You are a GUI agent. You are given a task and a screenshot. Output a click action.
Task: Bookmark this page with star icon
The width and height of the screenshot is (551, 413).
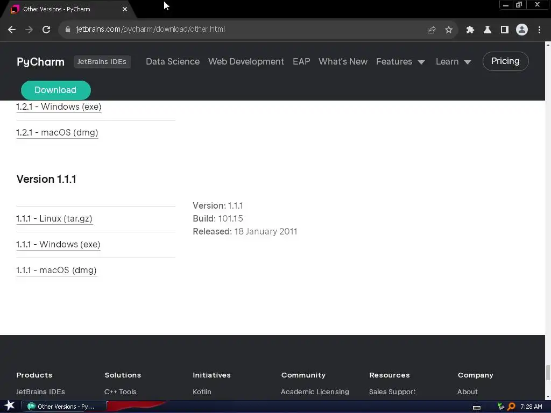point(449,30)
